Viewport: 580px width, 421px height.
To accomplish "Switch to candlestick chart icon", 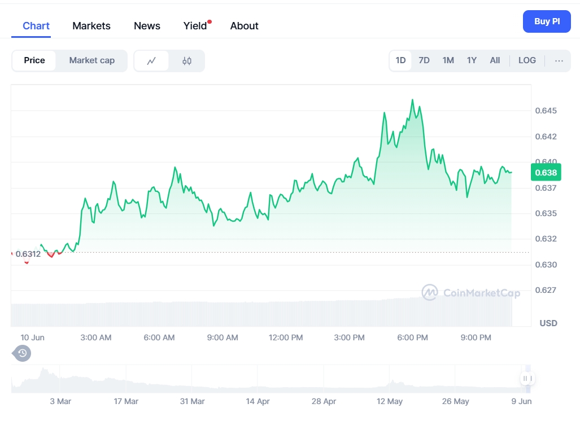I will tap(187, 61).
